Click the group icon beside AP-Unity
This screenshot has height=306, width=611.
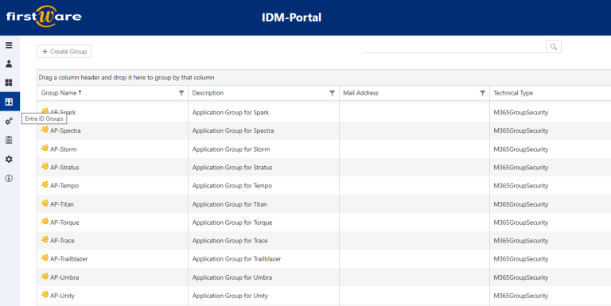(45, 295)
